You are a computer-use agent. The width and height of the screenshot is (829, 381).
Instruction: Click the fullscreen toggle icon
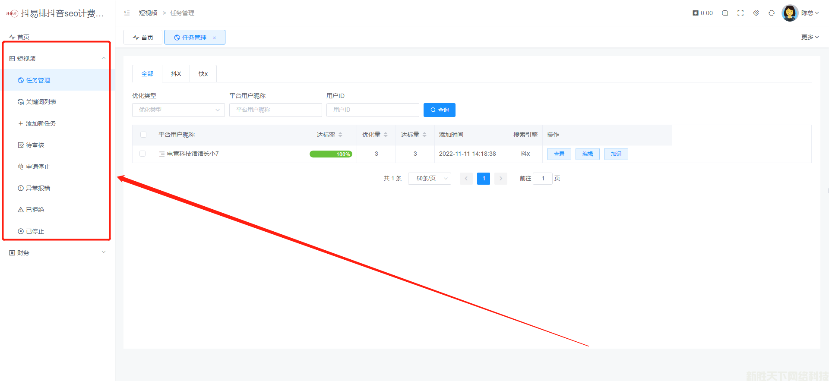click(740, 13)
